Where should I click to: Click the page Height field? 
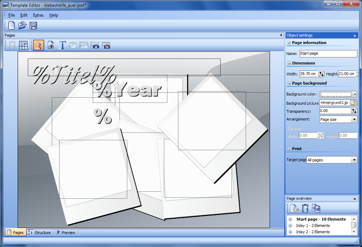[347, 74]
